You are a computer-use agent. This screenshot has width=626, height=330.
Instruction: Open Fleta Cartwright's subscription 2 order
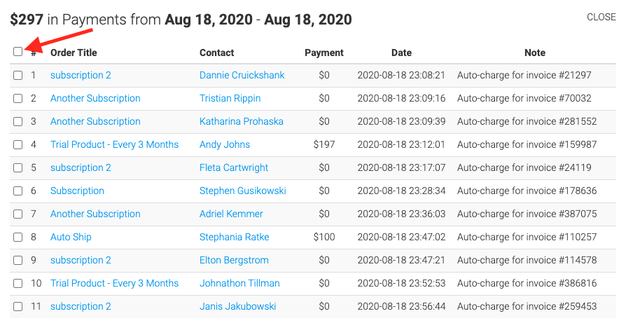81,167
